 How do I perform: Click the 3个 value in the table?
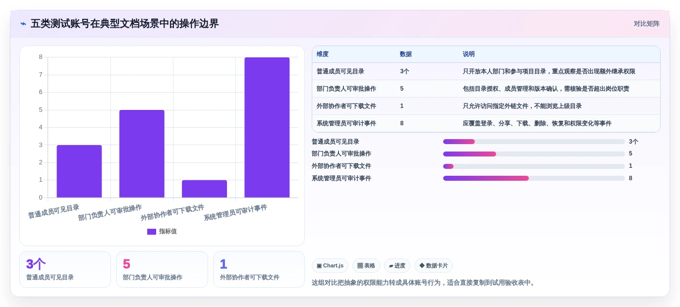pyautogui.click(x=404, y=72)
